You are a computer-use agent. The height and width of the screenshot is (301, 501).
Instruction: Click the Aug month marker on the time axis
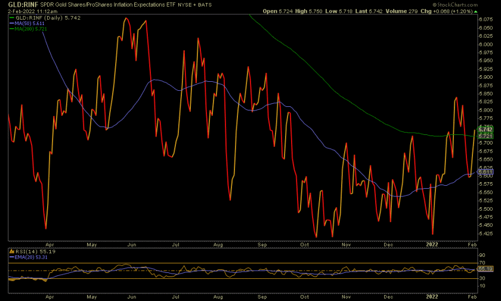pos(218,245)
